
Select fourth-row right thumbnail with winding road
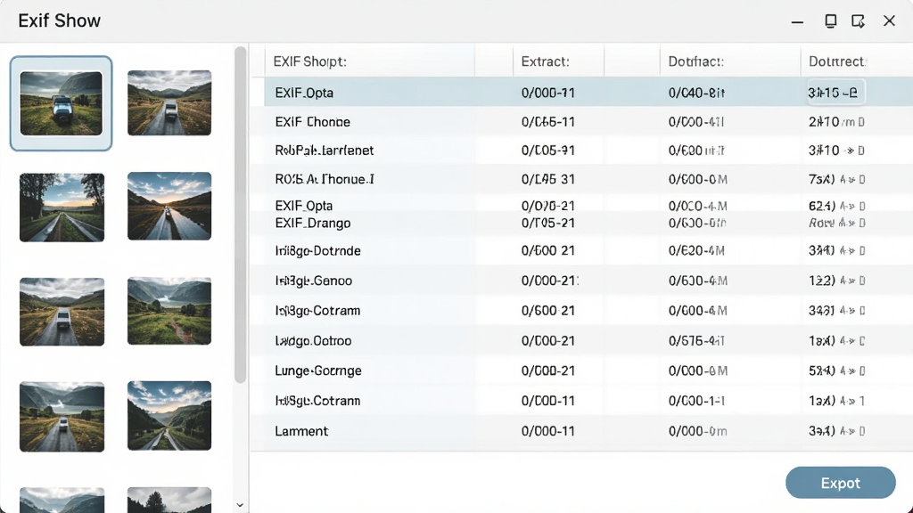click(x=169, y=415)
